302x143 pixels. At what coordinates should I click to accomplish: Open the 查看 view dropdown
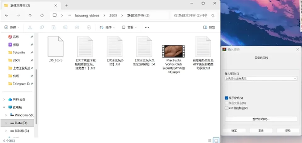tap(129, 28)
